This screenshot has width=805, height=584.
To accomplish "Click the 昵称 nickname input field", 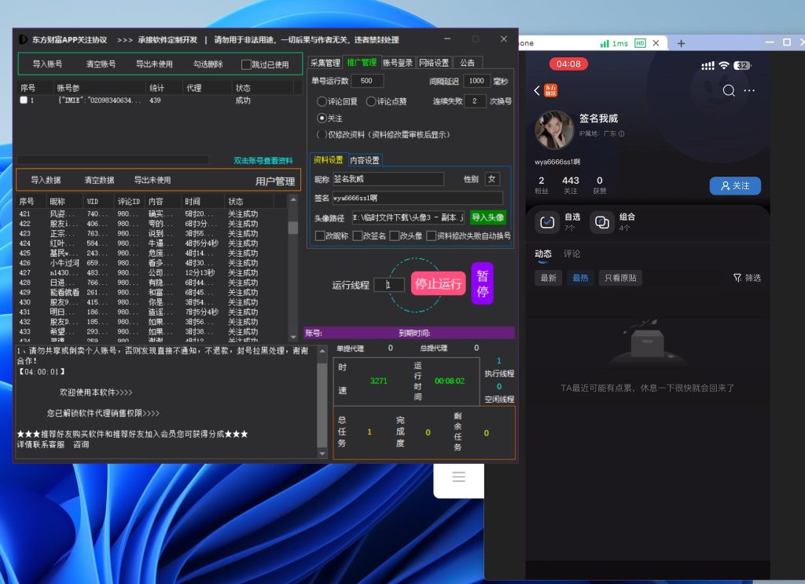I will pyautogui.click(x=388, y=179).
